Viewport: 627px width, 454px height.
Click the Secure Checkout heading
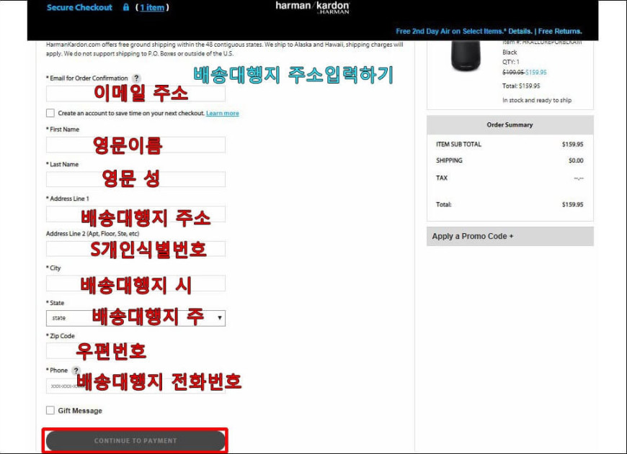coord(79,8)
